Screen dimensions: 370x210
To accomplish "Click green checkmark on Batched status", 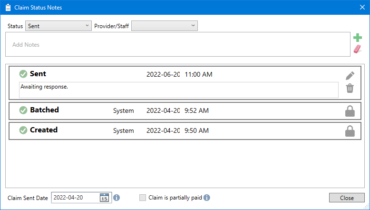I will tap(23, 110).
